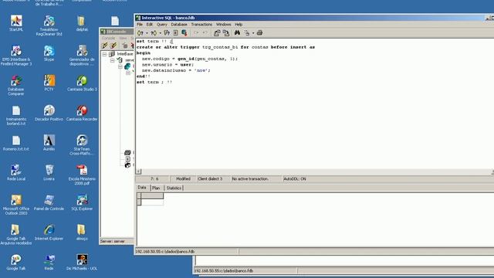
Task: Click the greyed Commit toolbar icon
Action: click(196, 32)
